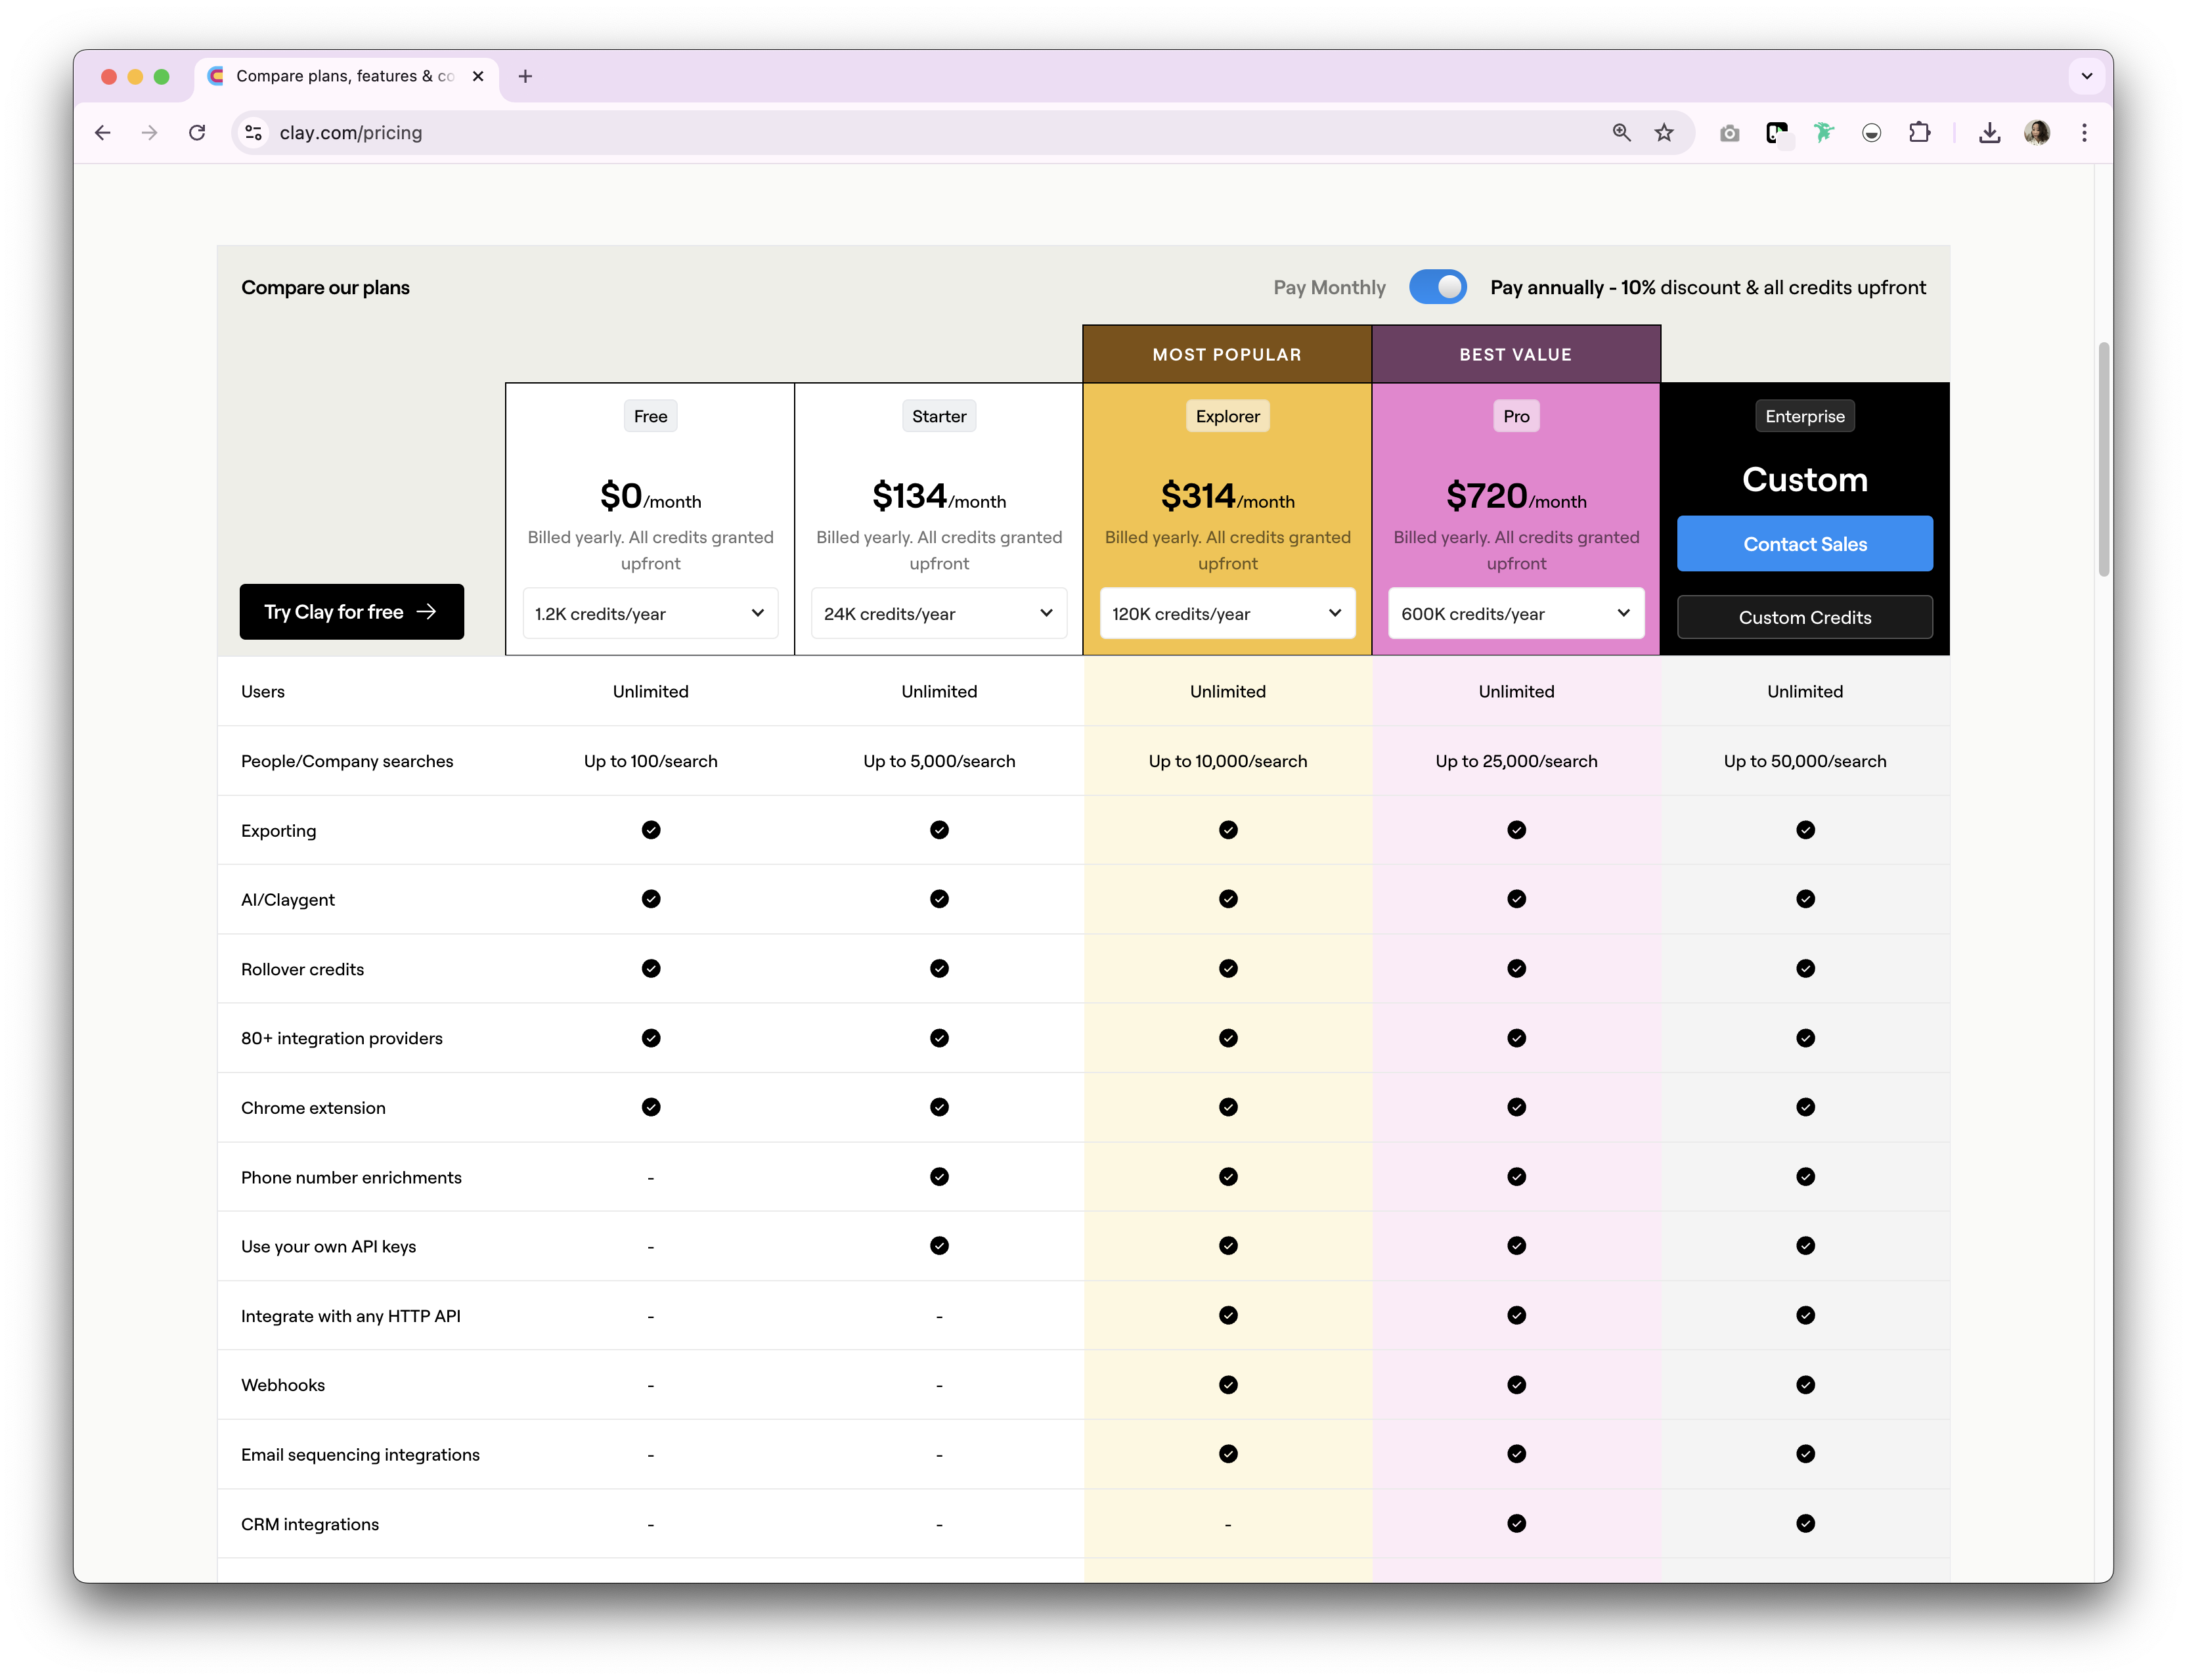This screenshot has height=1680, width=2187.
Task: Bookmark this page with the star icon
Action: [1664, 133]
